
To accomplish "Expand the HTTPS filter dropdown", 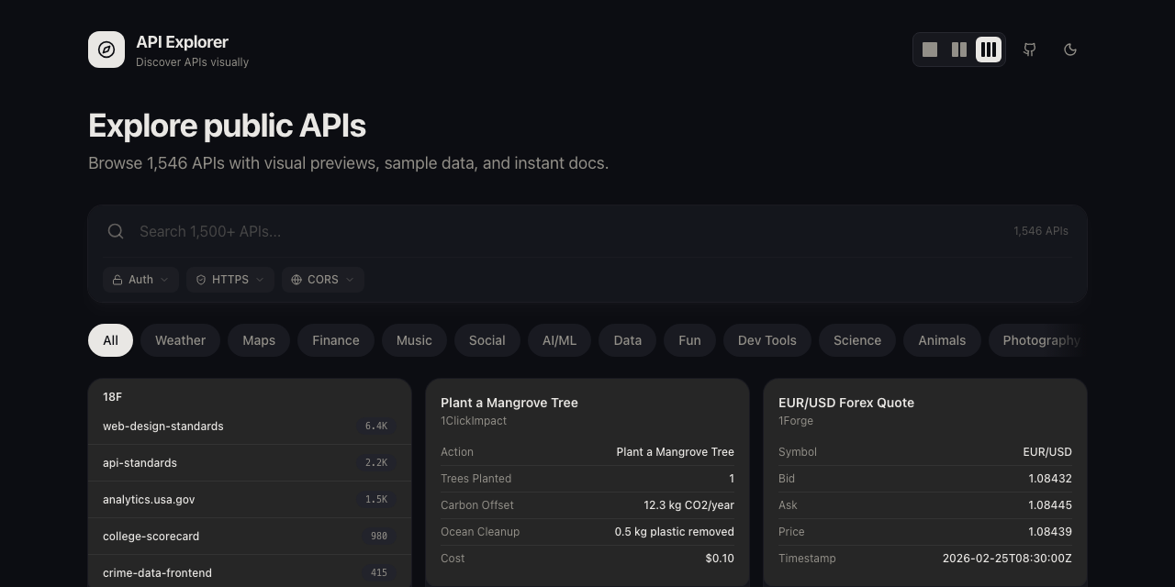I will 229,280.
